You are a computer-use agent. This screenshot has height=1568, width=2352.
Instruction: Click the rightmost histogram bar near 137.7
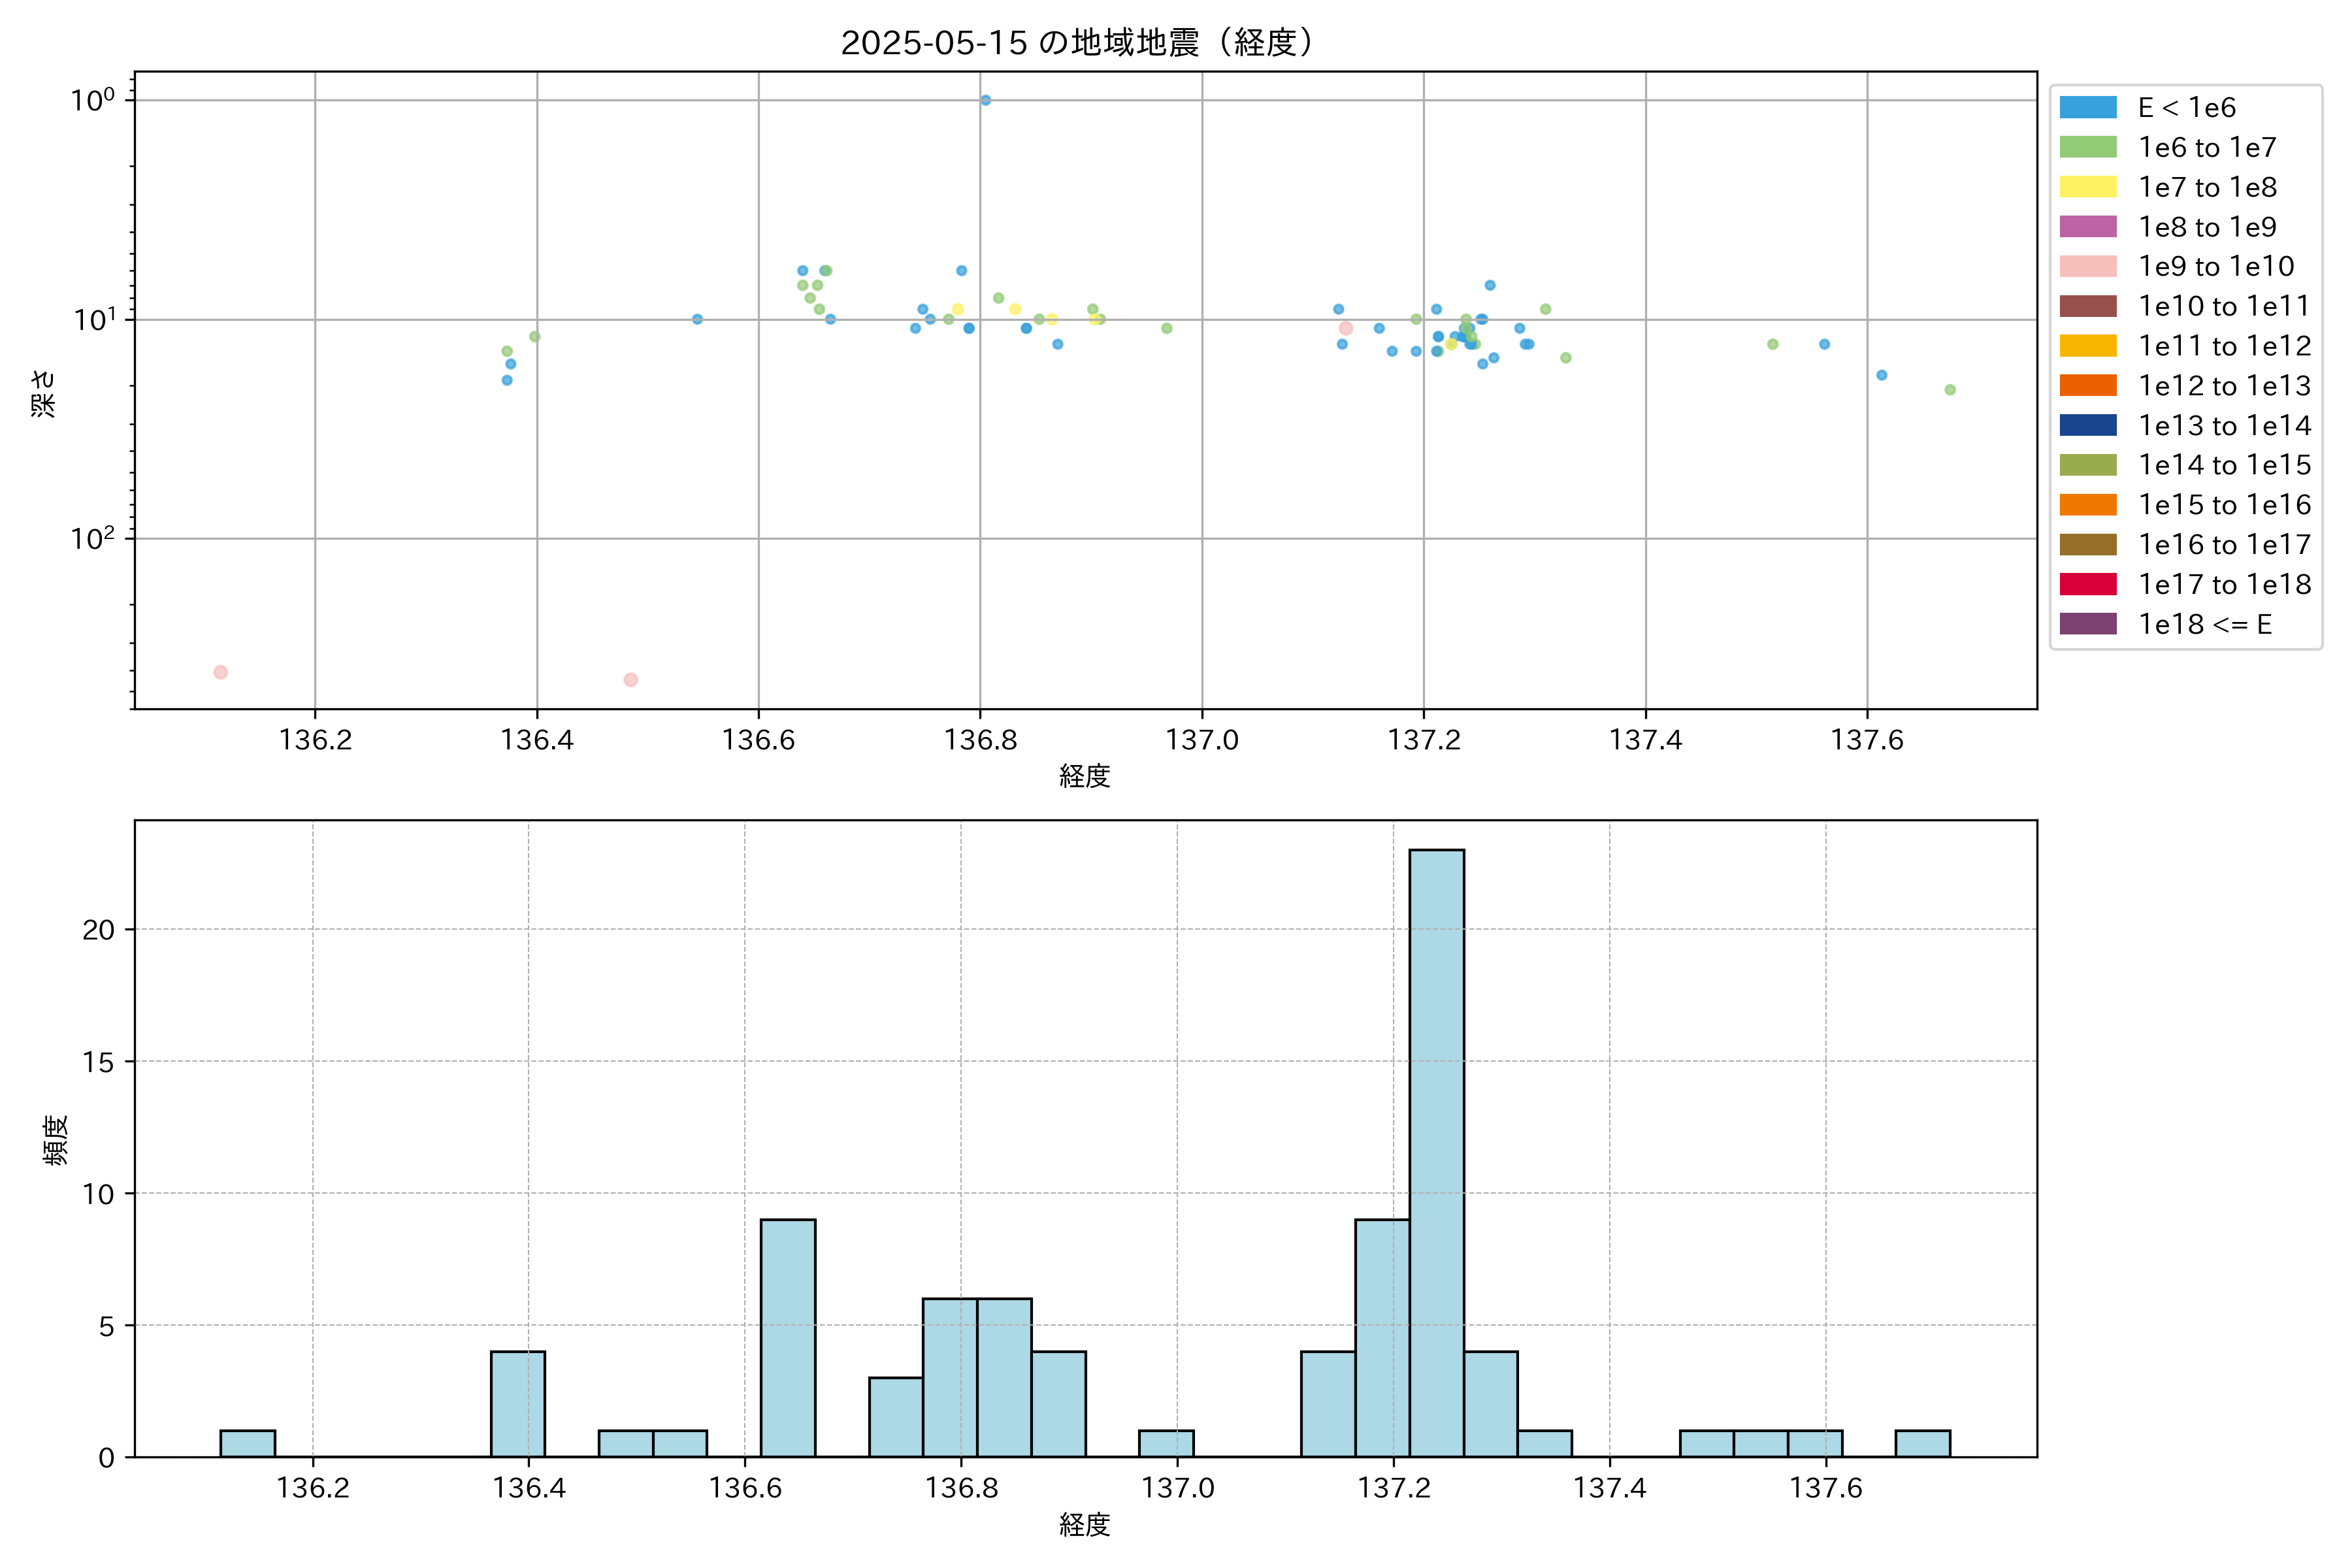coord(1922,1443)
